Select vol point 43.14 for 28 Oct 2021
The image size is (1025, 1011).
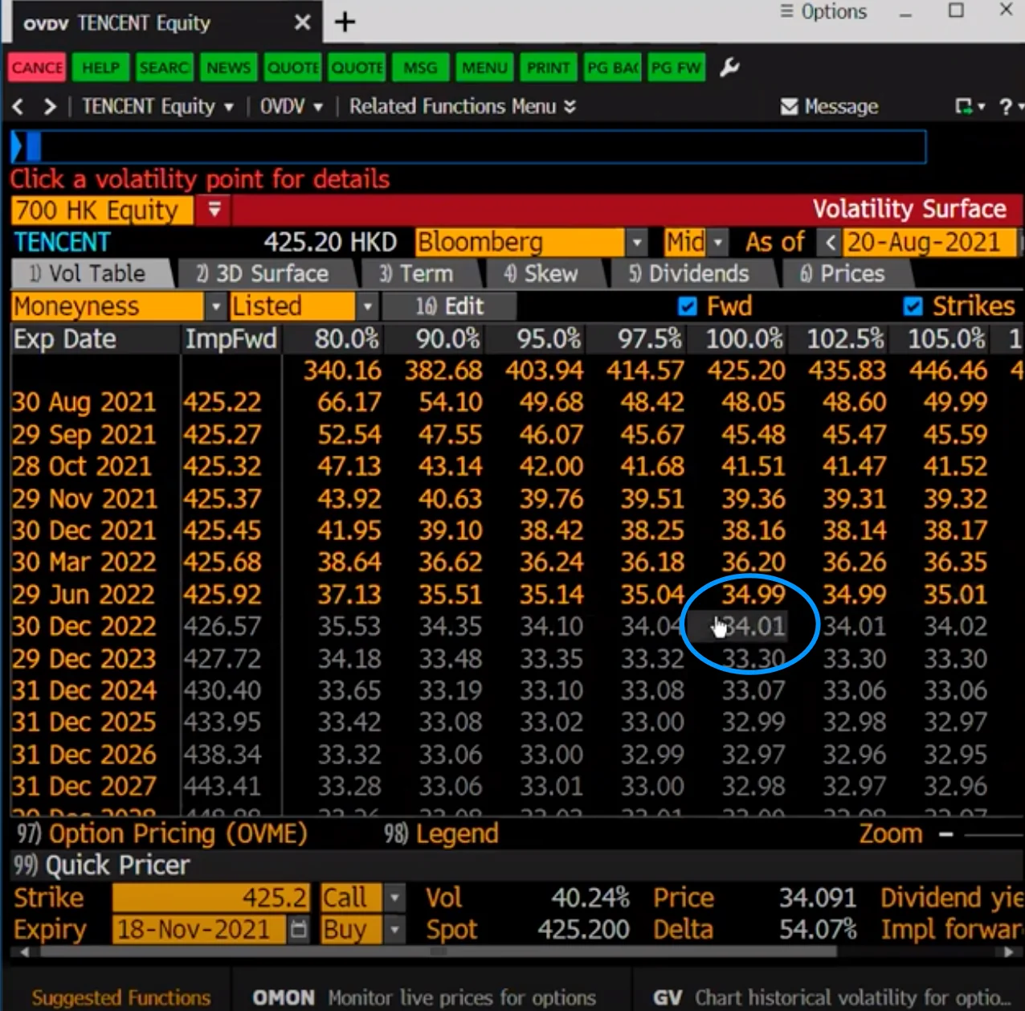click(450, 466)
